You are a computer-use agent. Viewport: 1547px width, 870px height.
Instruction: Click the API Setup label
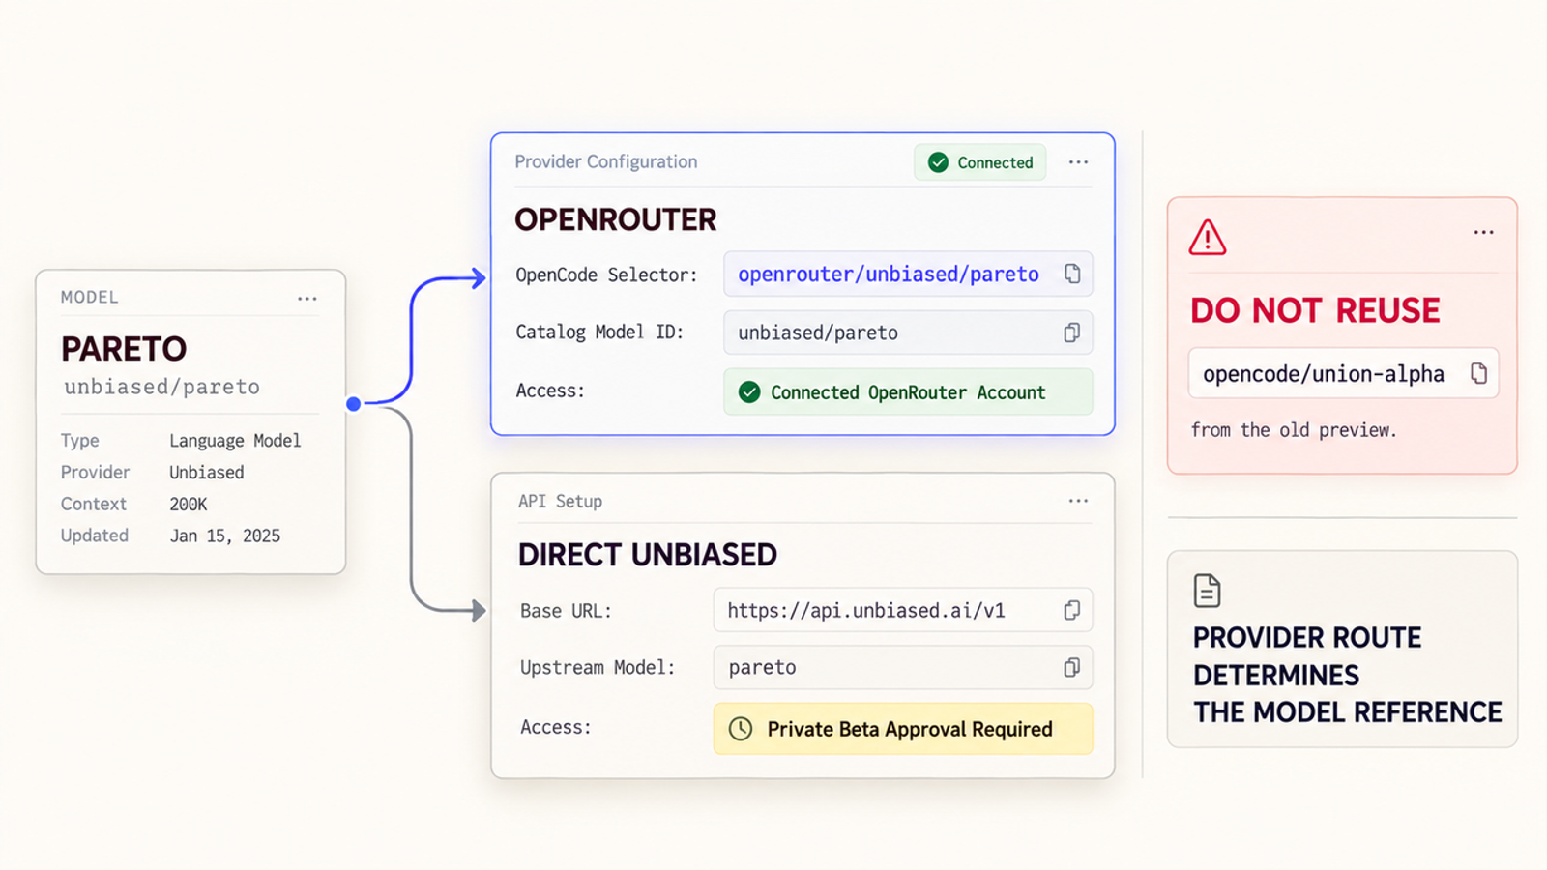tap(560, 501)
